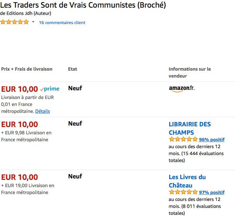Image resolution: width=235 pixels, height=217 pixels.
Task: Click LIBRAIRIE DES CHAMPS star rating
Action: 183,139
